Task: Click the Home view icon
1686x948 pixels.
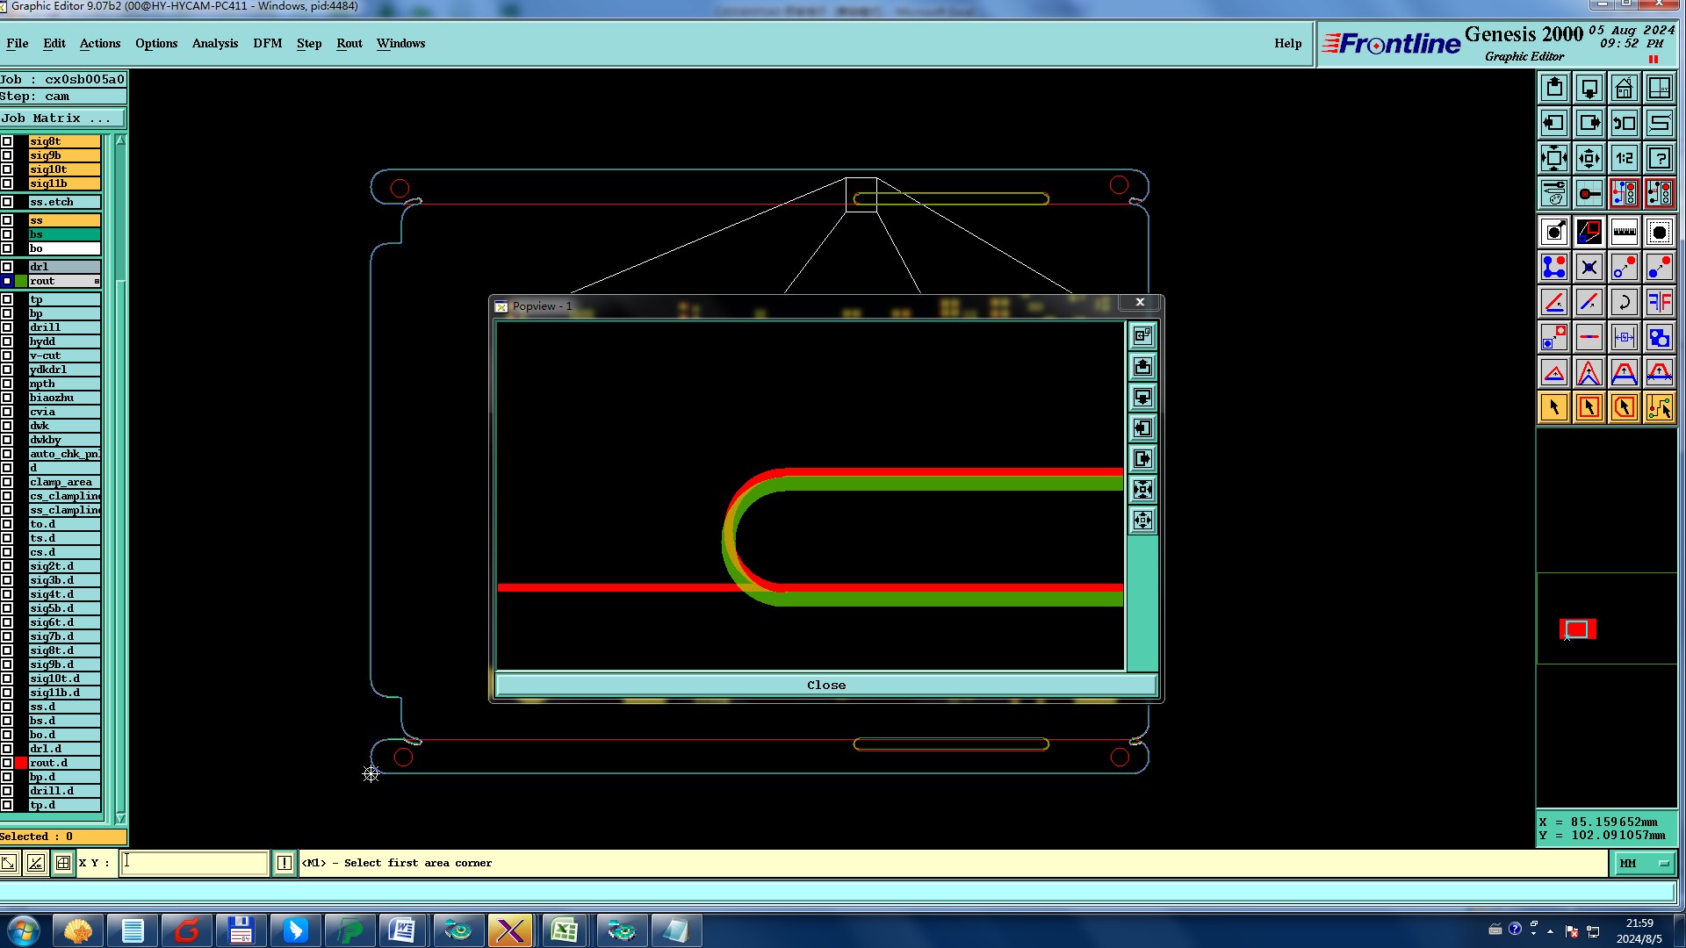Action: point(1624,88)
